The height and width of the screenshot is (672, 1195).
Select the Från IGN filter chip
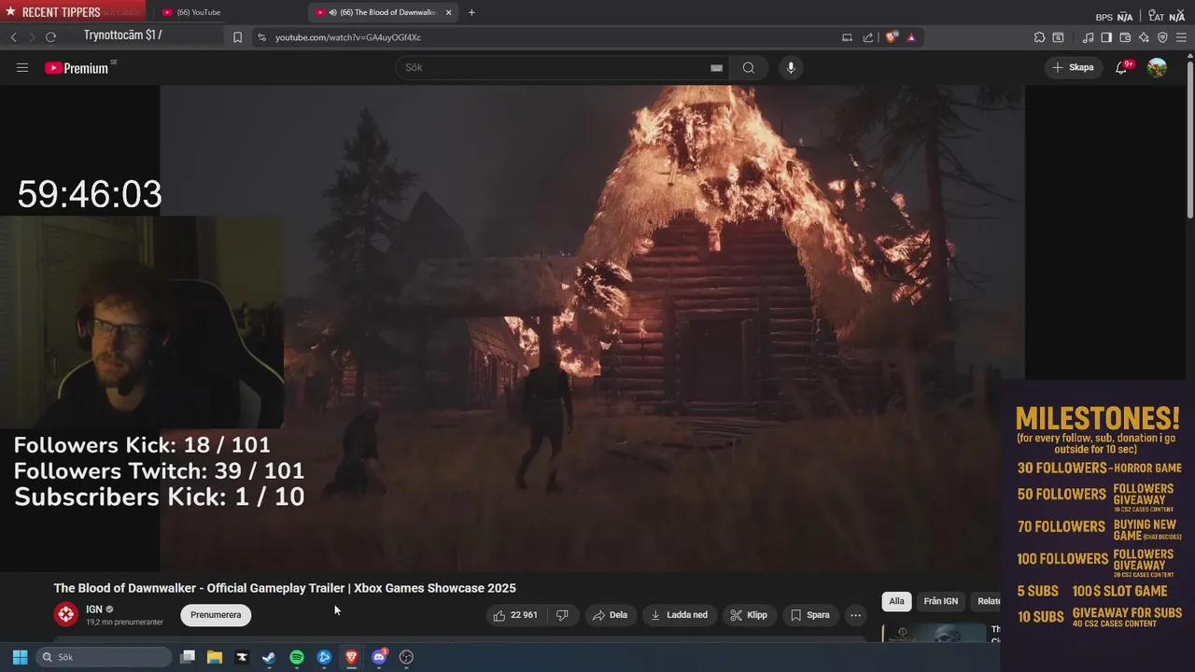click(941, 601)
